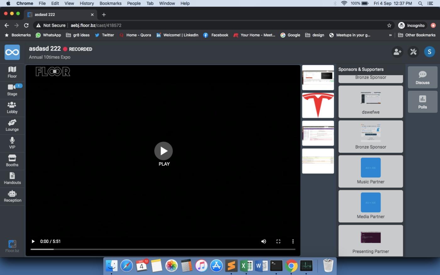440x275 pixels.
Task: Open the S user profile avatar
Action: [429, 52]
